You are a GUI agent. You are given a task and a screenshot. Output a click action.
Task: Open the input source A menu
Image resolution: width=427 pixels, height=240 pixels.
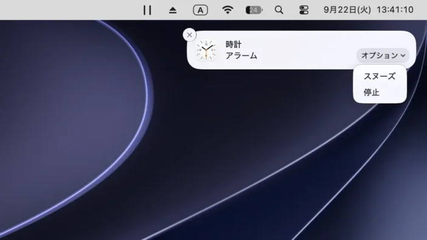[x=200, y=10]
